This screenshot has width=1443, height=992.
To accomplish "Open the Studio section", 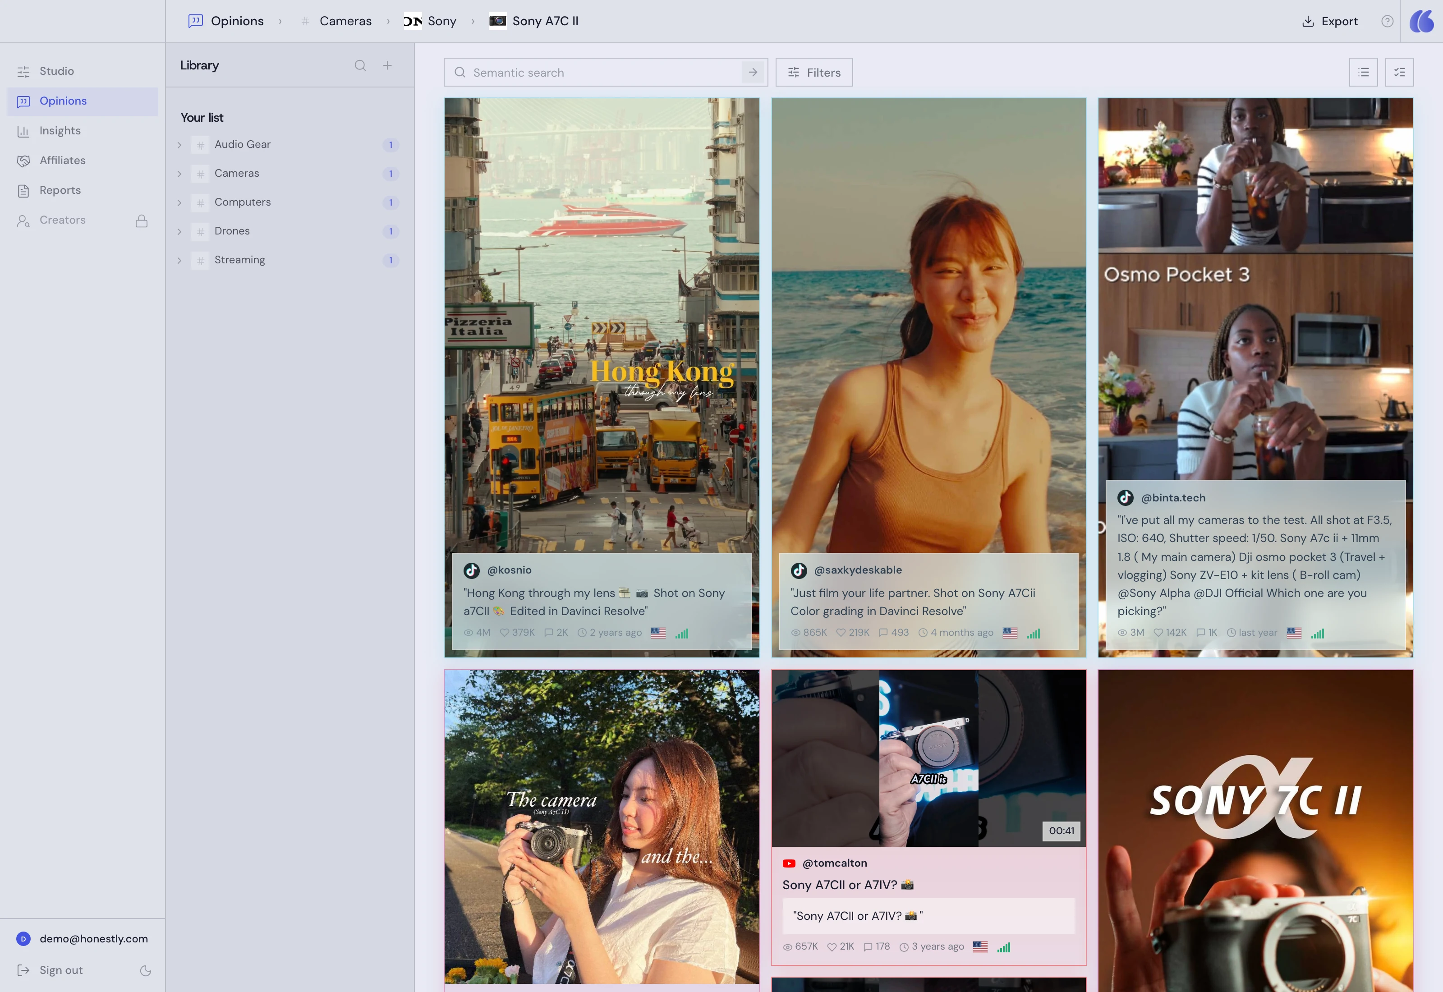I will [x=82, y=72].
